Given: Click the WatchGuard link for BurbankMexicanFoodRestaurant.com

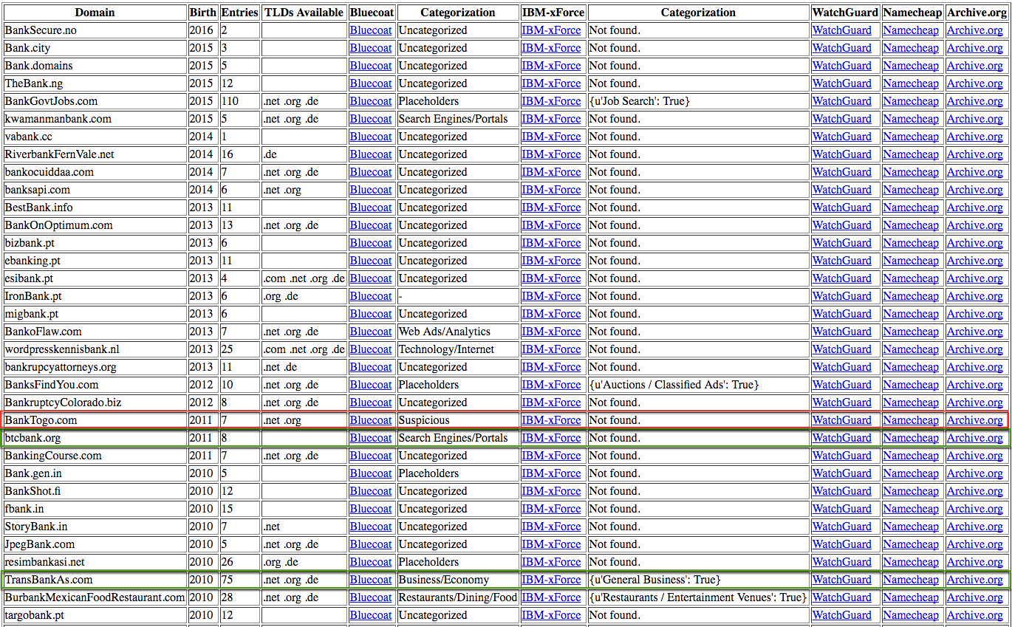Looking at the screenshot, I should pyautogui.click(x=841, y=597).
